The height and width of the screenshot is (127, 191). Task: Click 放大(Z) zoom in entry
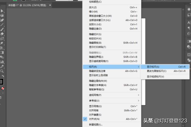(93, 7)
